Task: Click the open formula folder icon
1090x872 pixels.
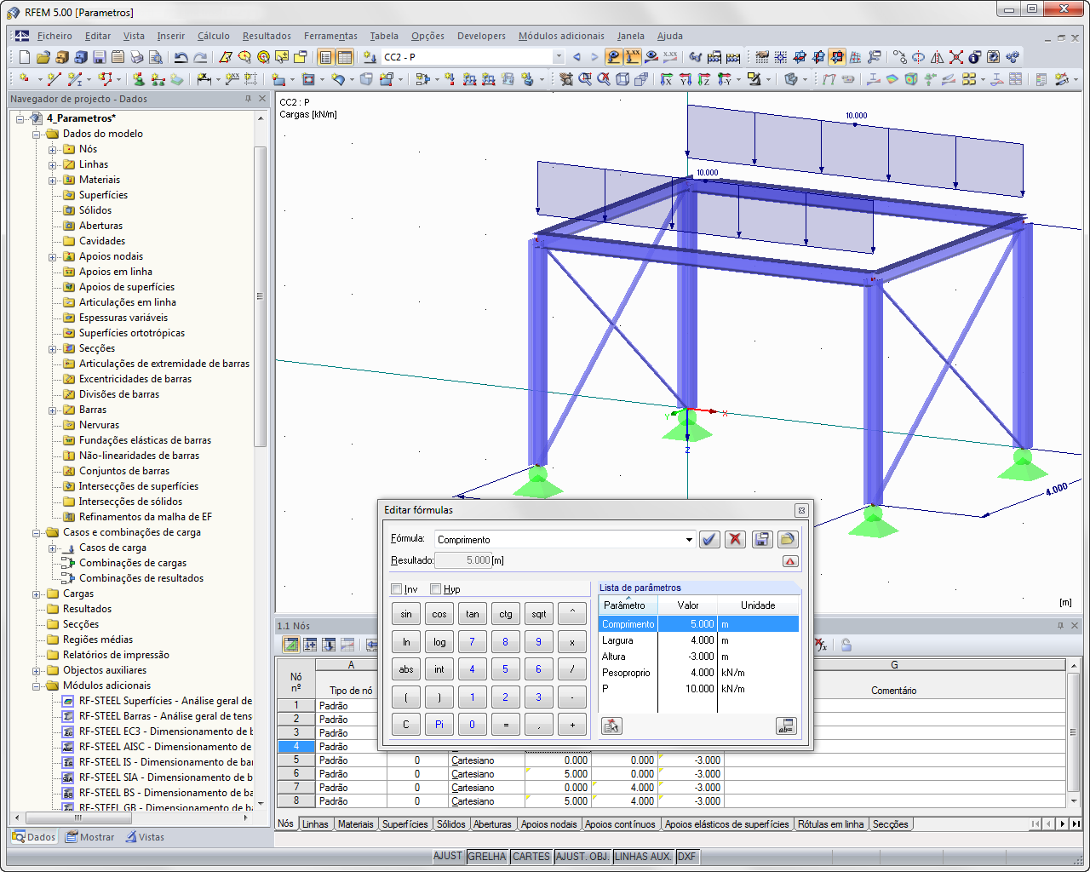Action: pyautogui.click(x=788, y=539)
